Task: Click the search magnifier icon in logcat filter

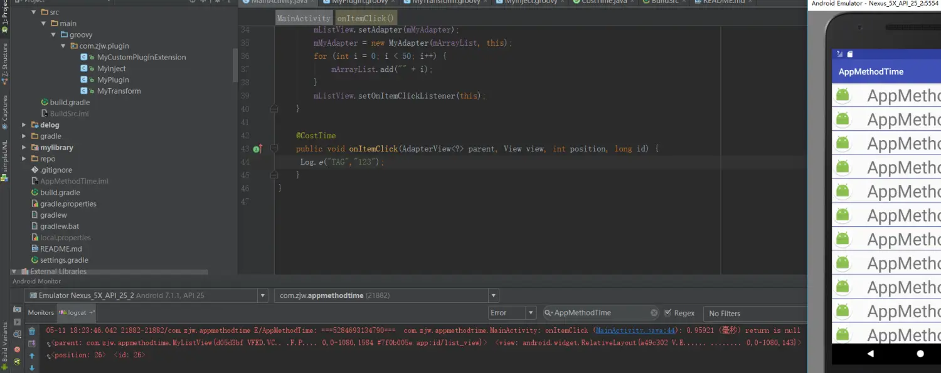Action: 549,313
